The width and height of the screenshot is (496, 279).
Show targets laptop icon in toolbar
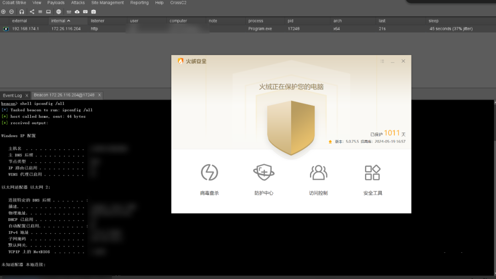(x=48, y=11)
